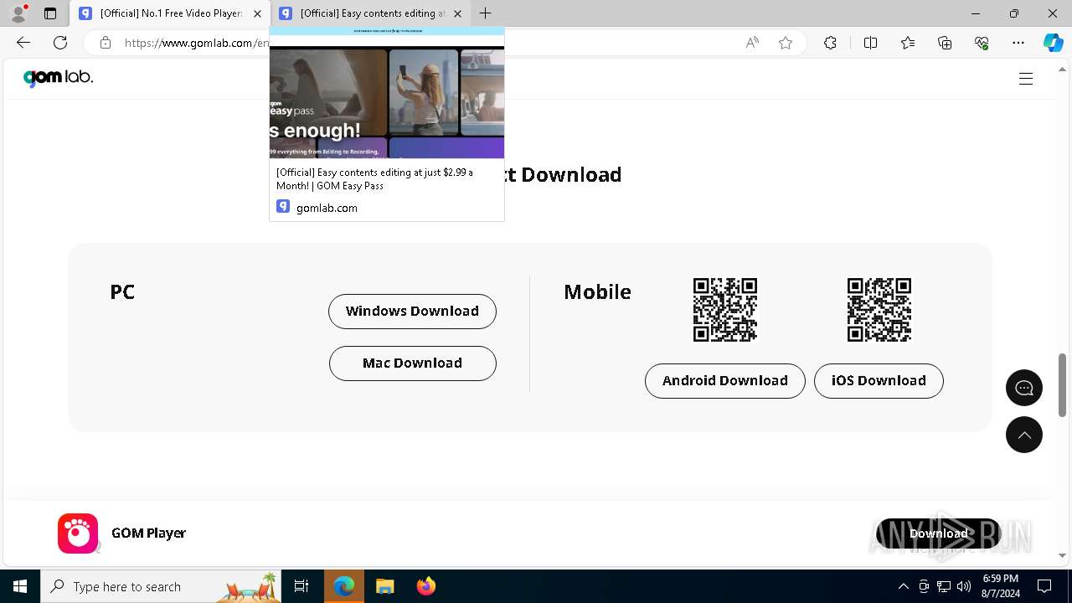Open Task View on taskbar

tap(301, 586)
